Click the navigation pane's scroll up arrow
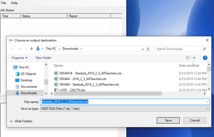This screenshot has height=137, width=214. (x=46, y=65)
